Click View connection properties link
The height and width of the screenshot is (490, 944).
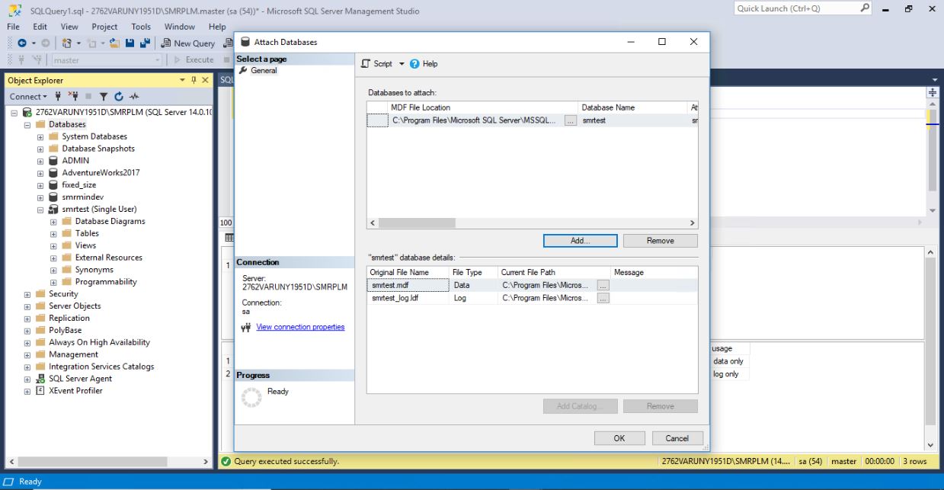pyautogui.click(x=300, y=327)
